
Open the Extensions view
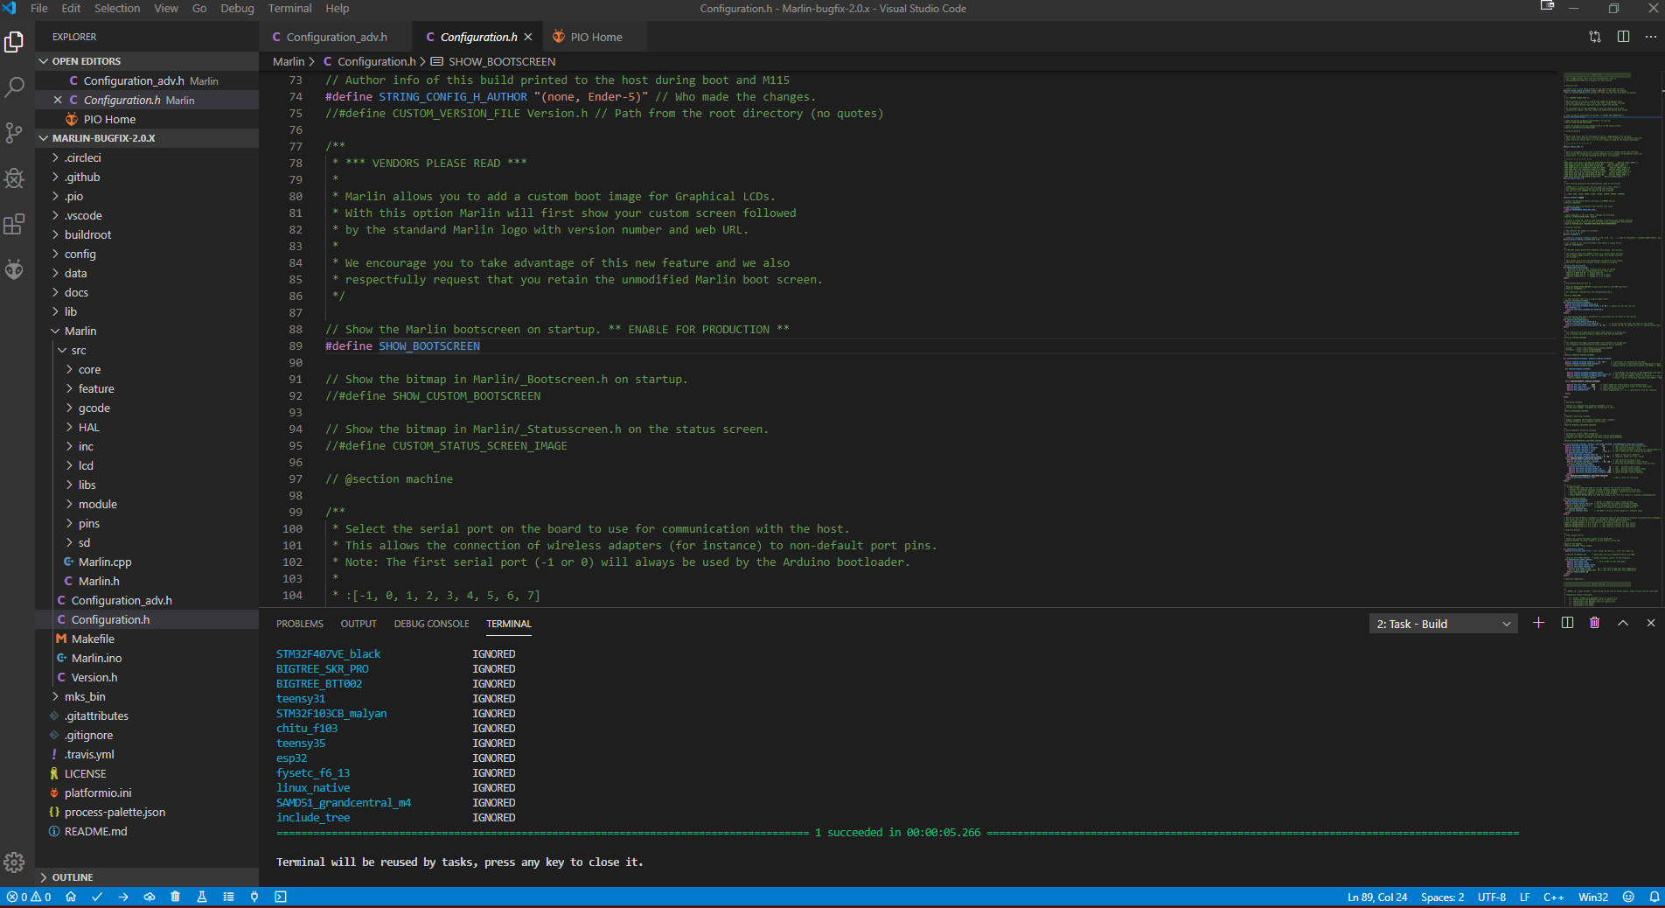click(14, 224)
